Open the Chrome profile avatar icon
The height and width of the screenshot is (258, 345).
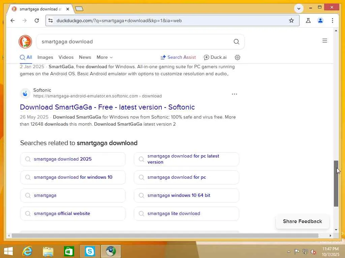click(320, 20)
